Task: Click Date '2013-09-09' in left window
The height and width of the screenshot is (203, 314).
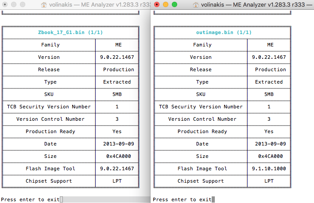Action: click(119, 144)
